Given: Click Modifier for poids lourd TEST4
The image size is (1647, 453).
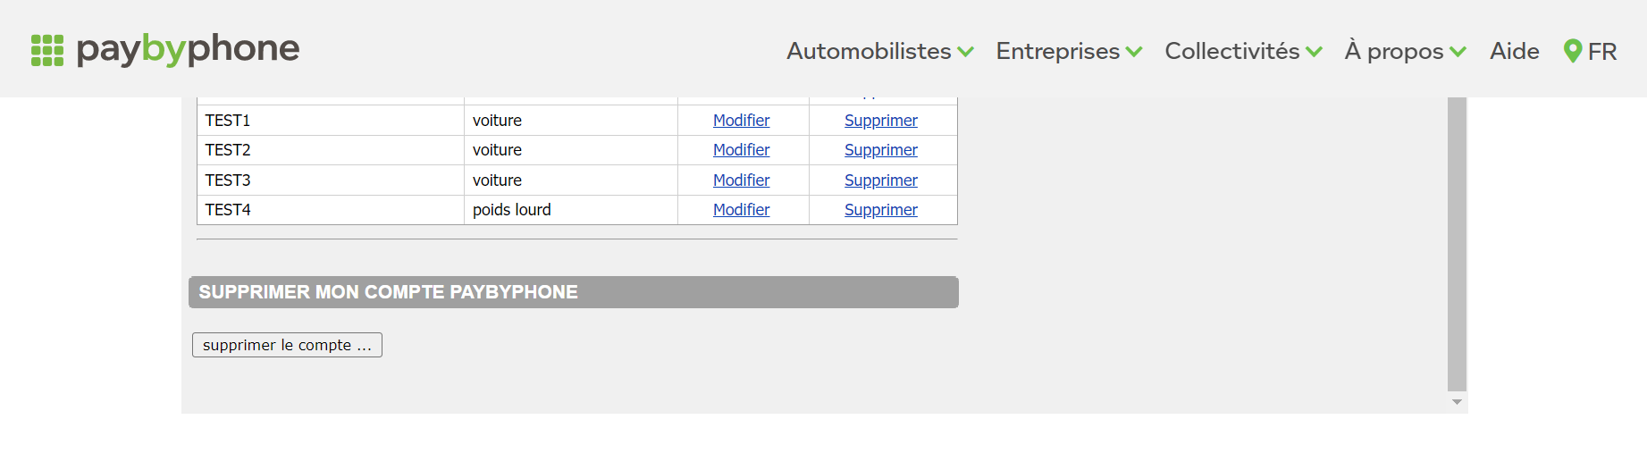Looking at the screenshot, I should click(x=741, y=210).
